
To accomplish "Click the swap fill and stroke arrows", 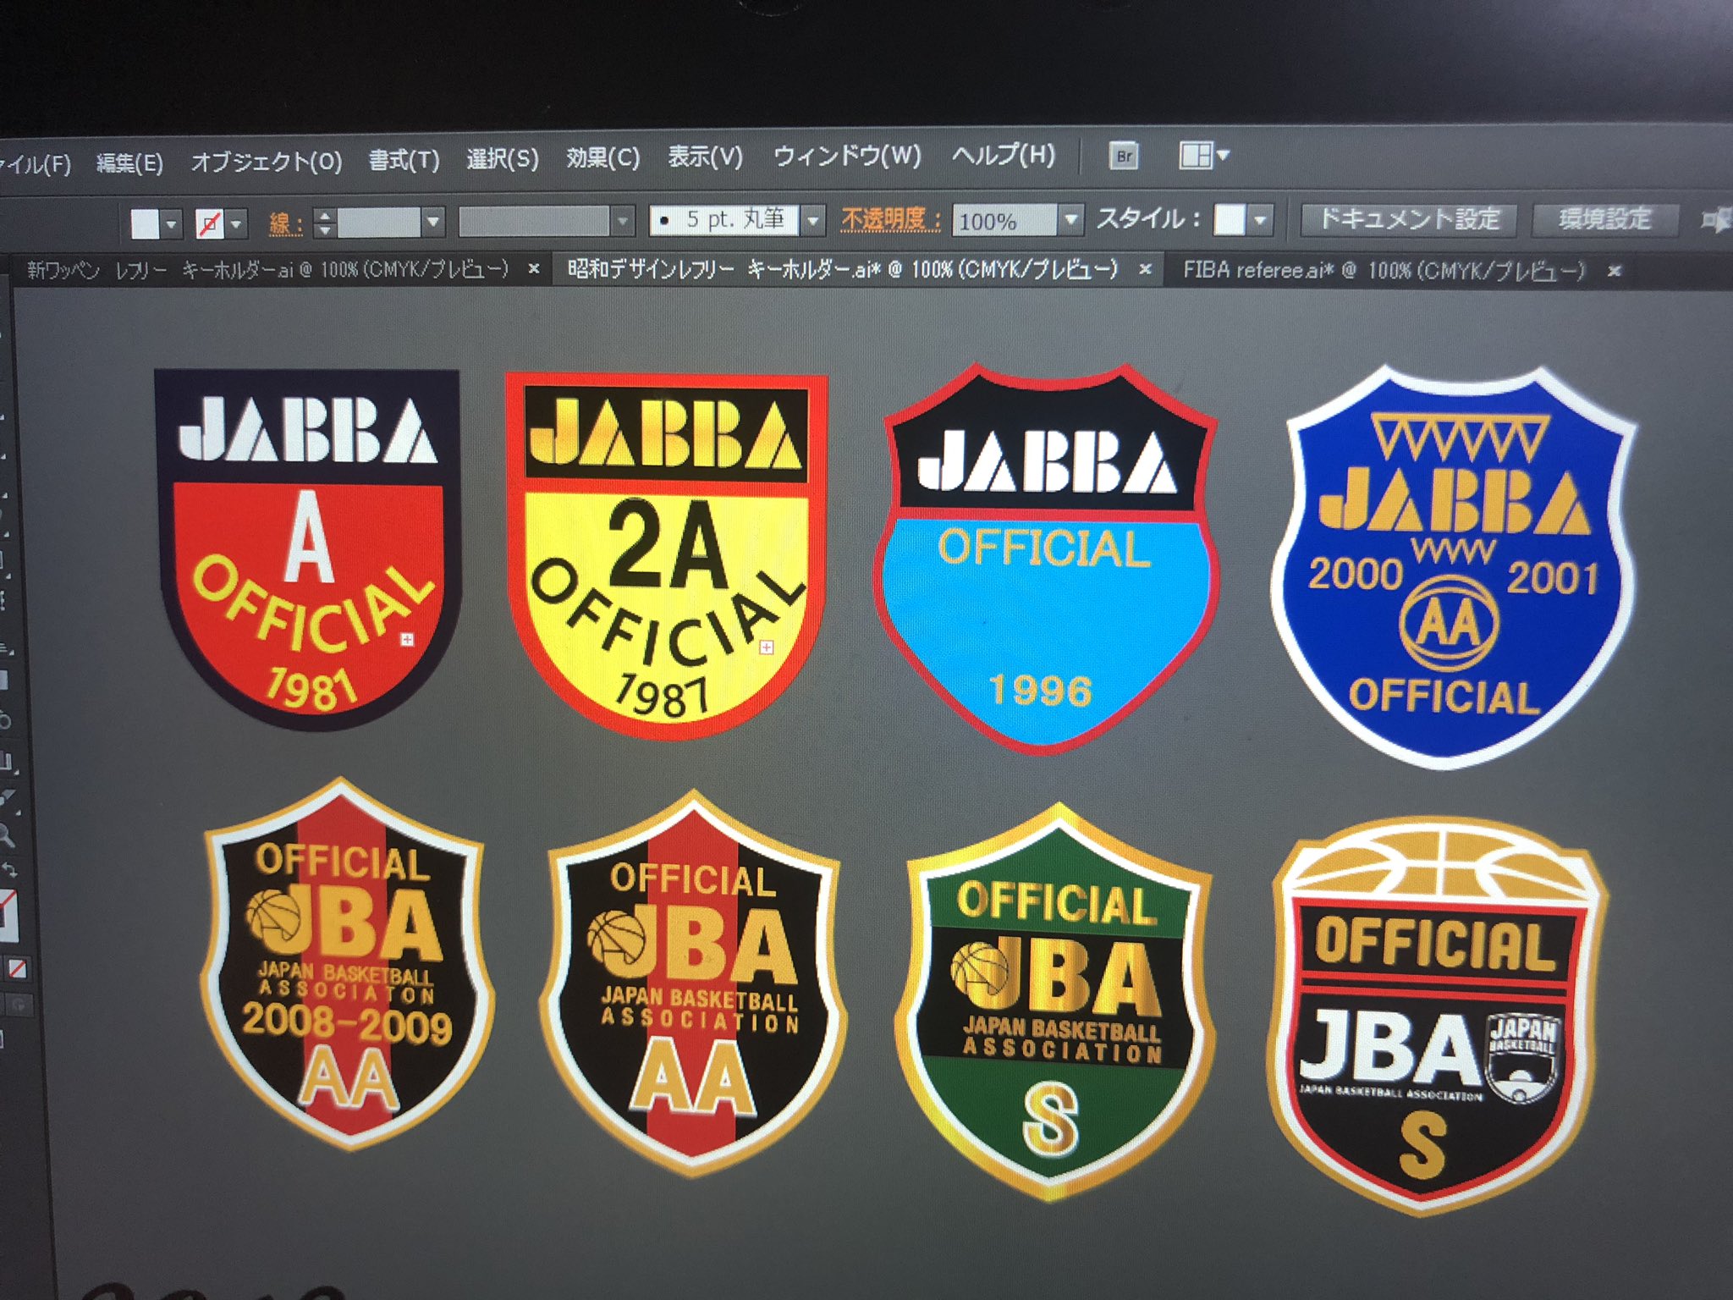I will [x=8, y=872].
